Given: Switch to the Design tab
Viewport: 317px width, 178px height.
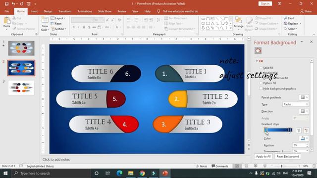Looking at the screenshot, I should [48, 11].
